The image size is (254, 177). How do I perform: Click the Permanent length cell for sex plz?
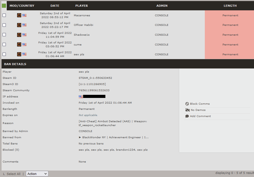coord(229,54)
